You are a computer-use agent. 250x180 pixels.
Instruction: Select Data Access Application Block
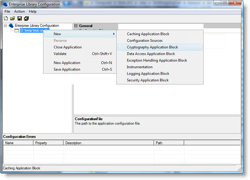pyautogui.click(x=160, y=54)
